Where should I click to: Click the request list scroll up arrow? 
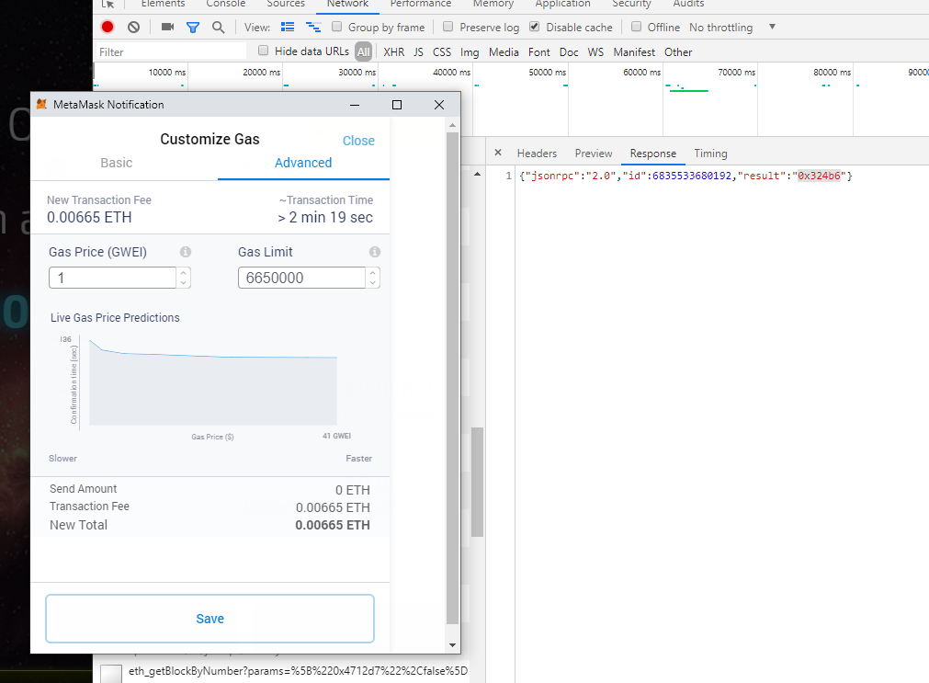(x=478, y=175)
